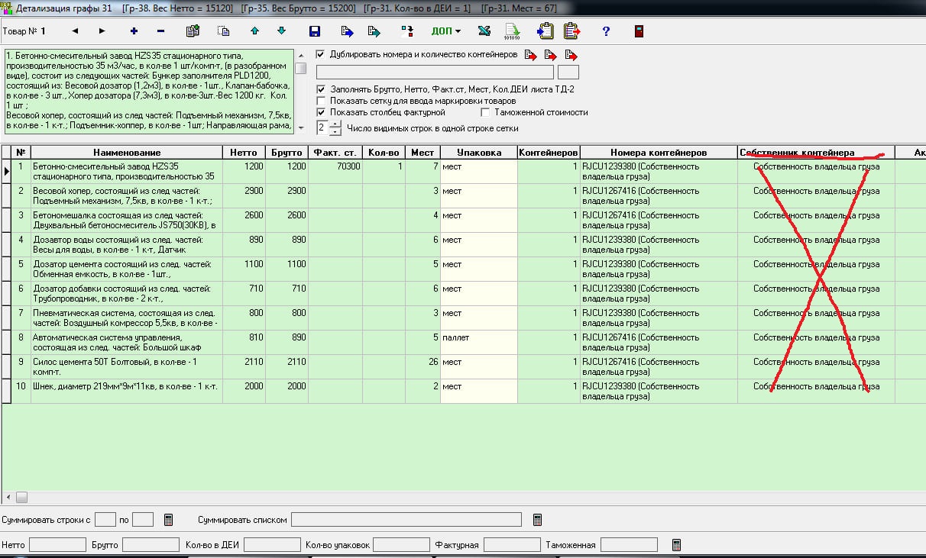Toggle Показать столбец фактурной checkbox
Screen dimensions: 926x558
pyautogui.click(x=321, y=112)
